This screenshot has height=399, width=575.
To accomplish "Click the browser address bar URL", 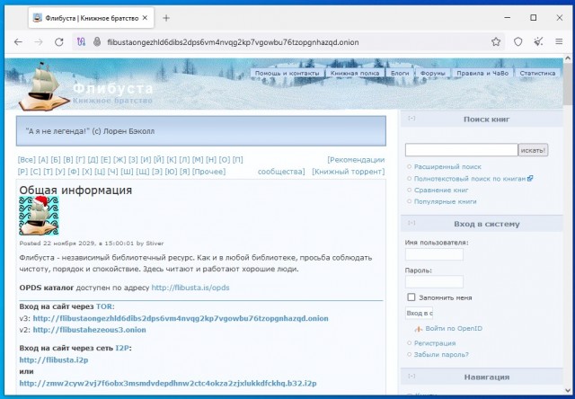I will coord(233,42).
